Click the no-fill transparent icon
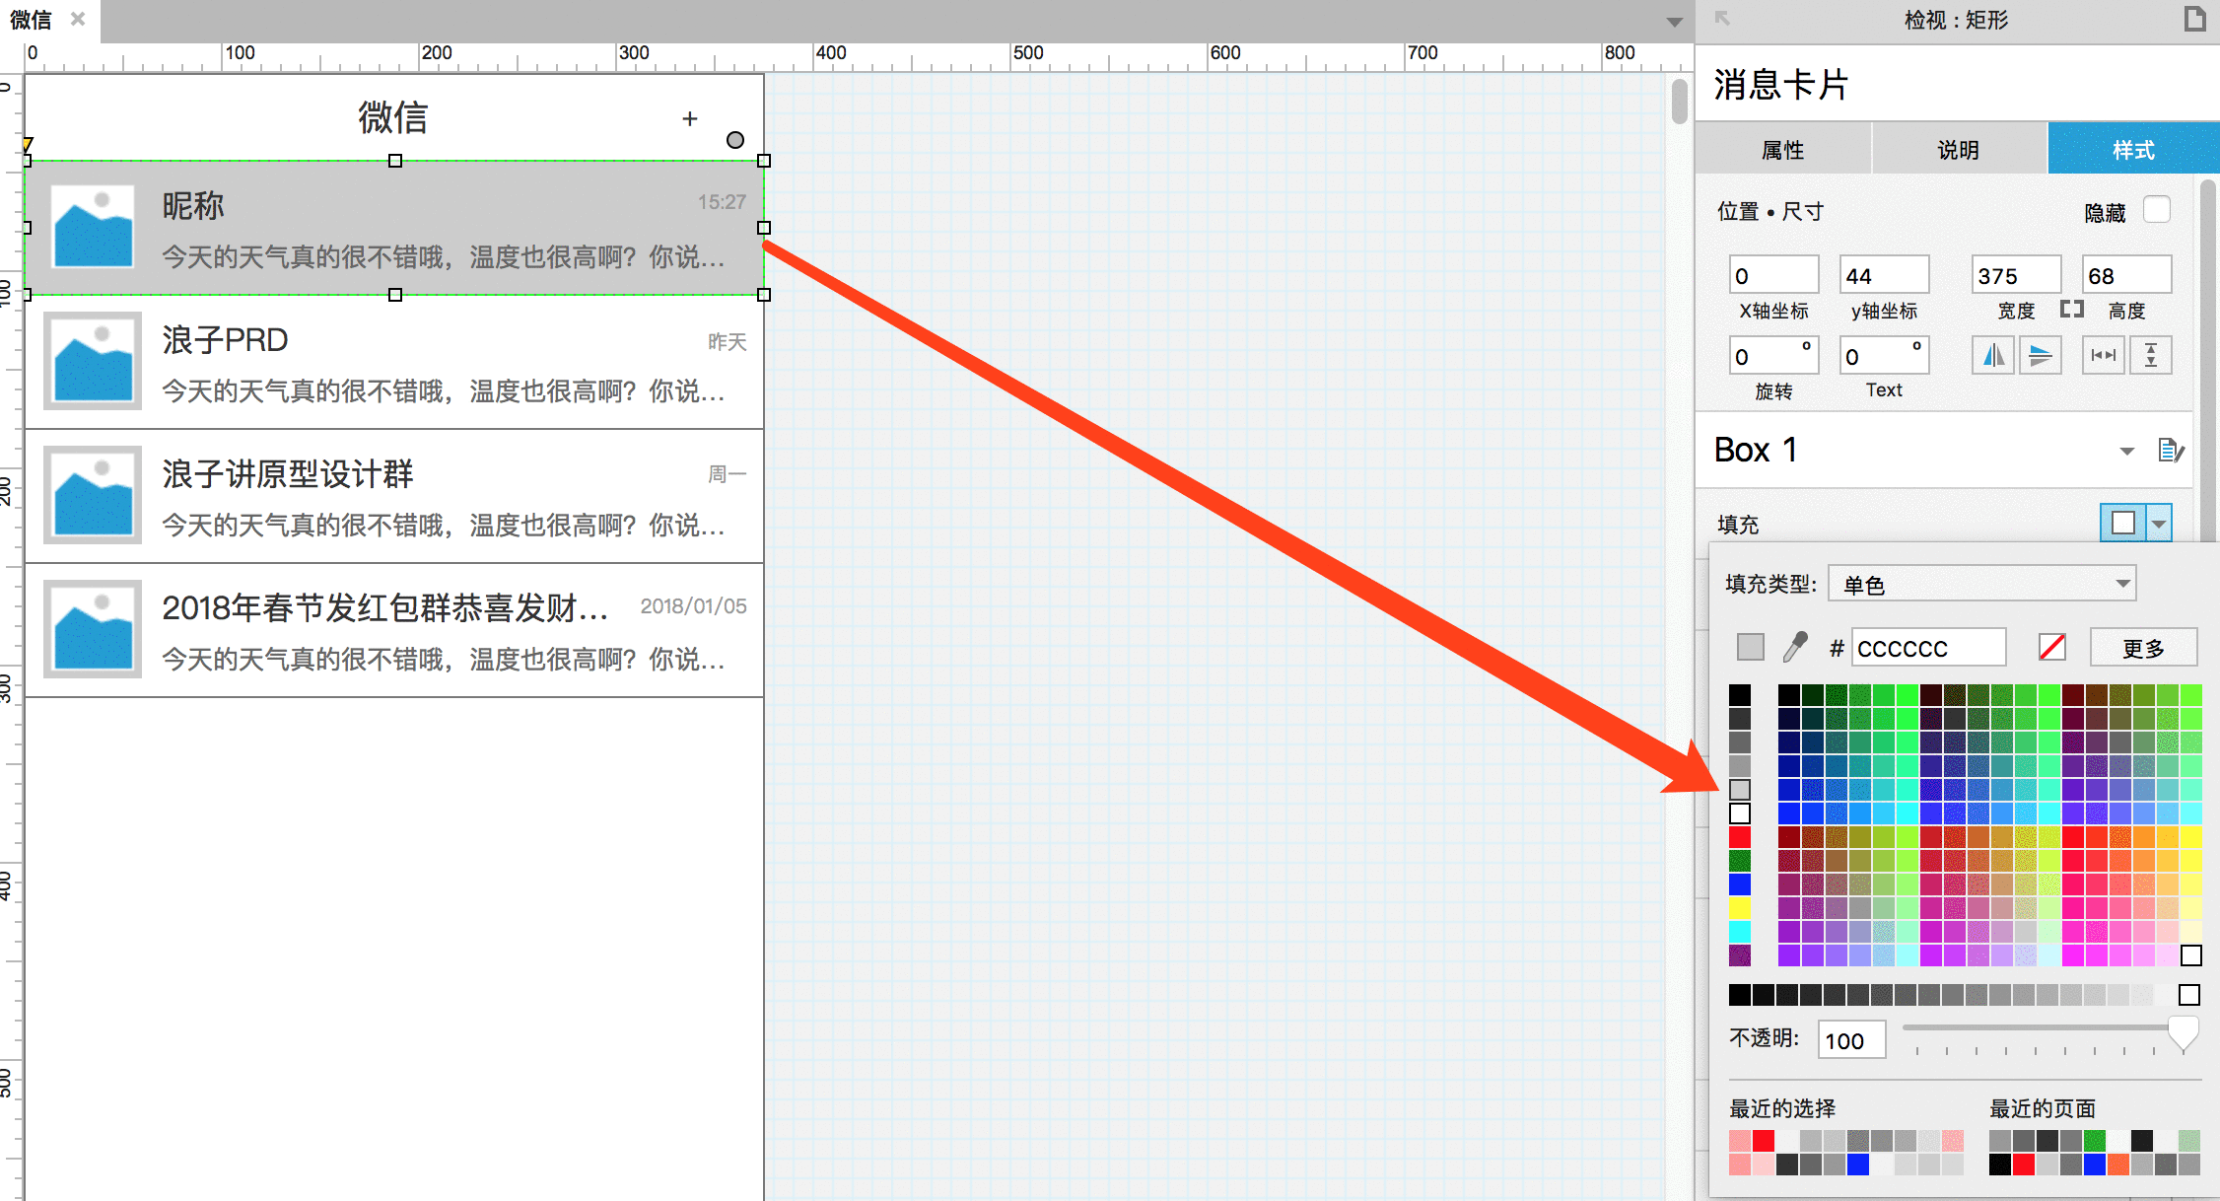Screen dimensions: 2220x1201 pyautogui.click(x=2051, y=647)
